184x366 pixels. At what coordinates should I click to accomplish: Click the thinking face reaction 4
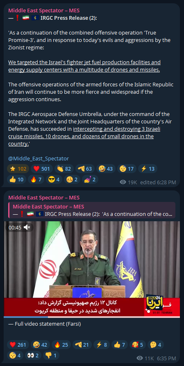tap(157, 345)
